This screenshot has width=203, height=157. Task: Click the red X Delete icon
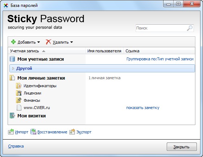tap(48, 42)
